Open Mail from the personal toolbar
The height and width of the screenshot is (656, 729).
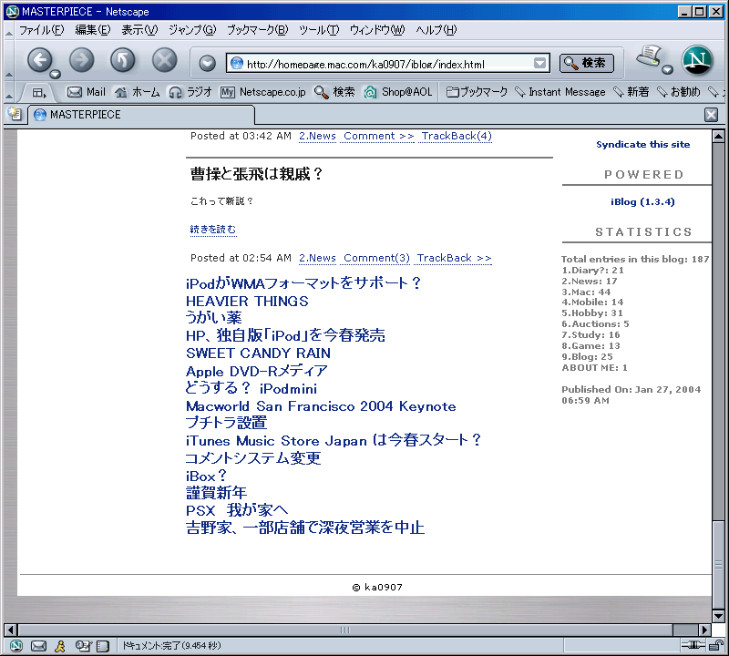pyautogui.click(x=87, y=92)
